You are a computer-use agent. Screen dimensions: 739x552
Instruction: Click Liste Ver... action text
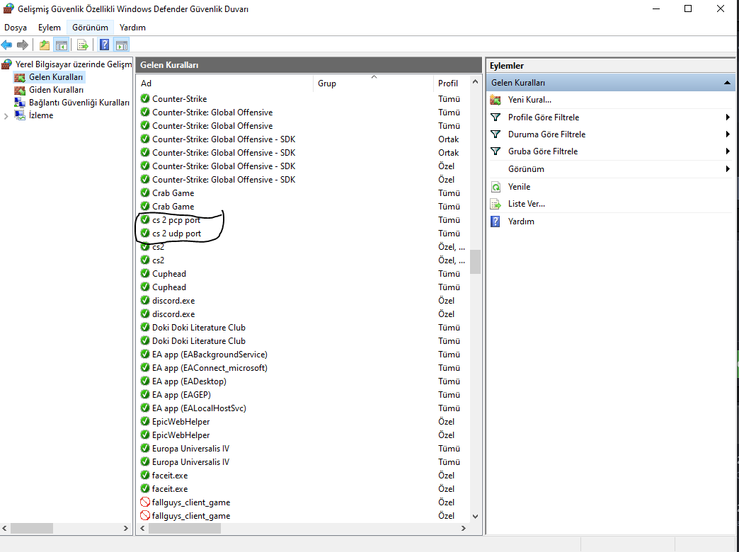point(527,204)
